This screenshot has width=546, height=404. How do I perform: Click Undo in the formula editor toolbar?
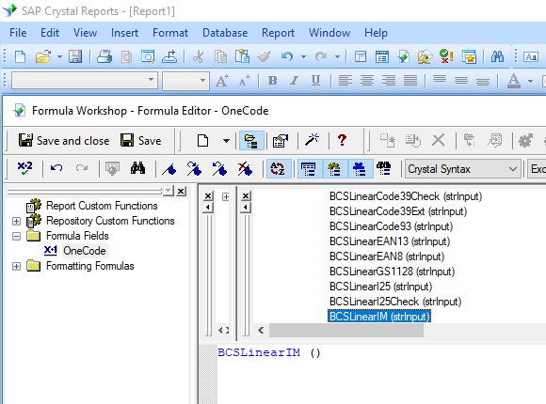(x=56, y=168)
